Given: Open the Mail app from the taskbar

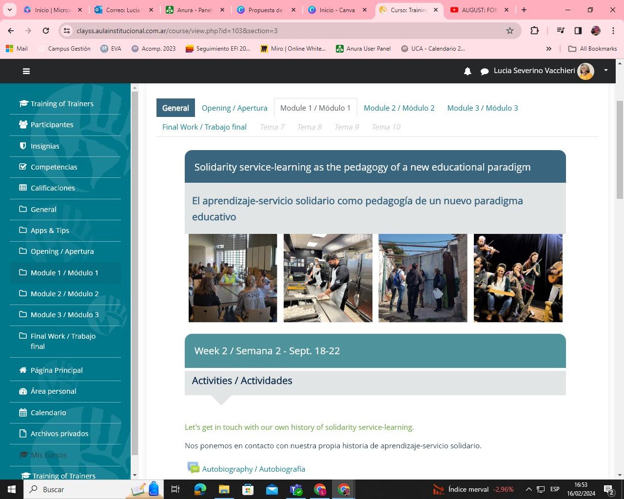Looking at the screenshot, I should point(272,489).
